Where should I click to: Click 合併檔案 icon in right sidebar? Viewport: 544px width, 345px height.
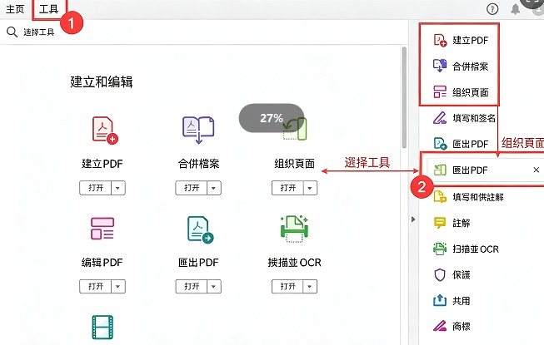point(440,66)
